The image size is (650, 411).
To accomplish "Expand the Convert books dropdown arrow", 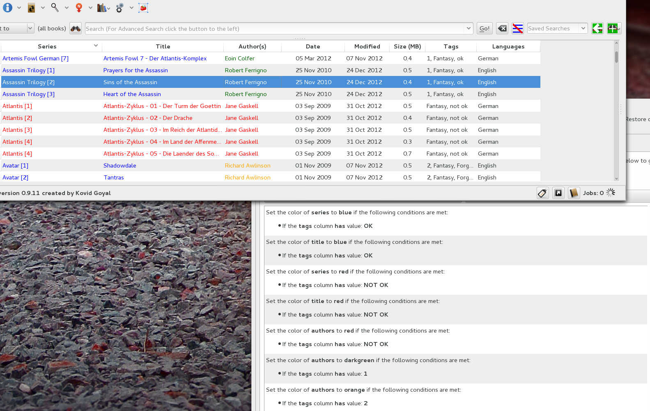I will 43,8.
